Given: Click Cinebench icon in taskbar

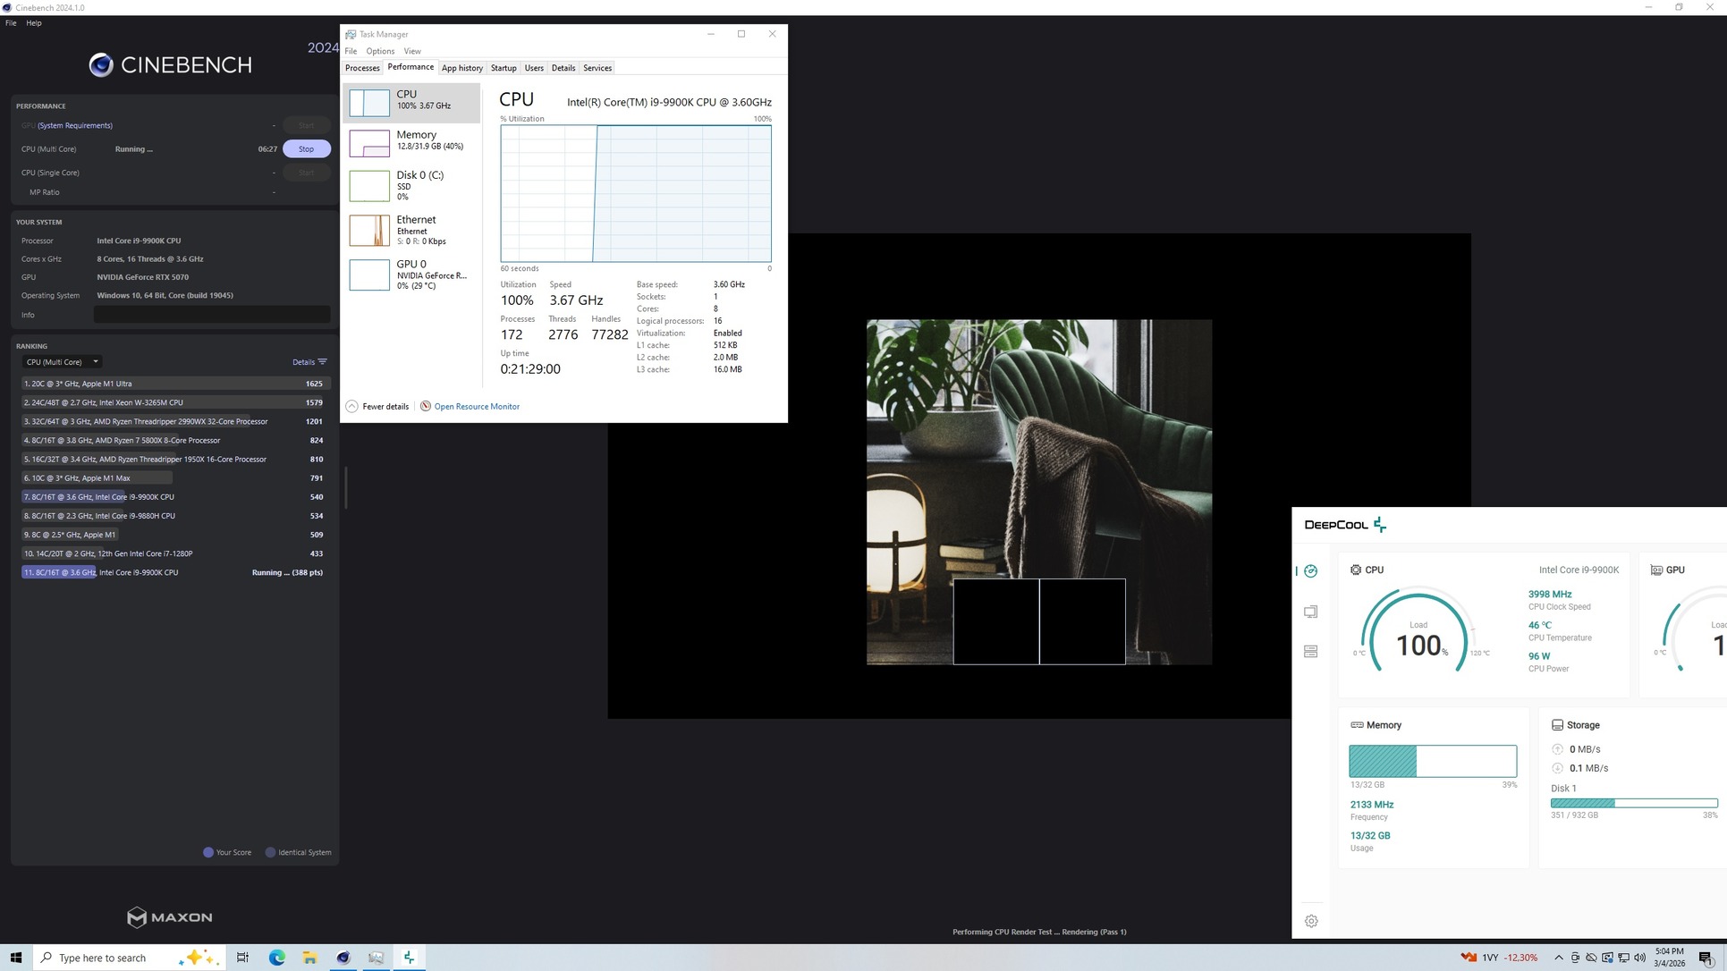Looking at the screenshot, I should [x=343, y=958].
